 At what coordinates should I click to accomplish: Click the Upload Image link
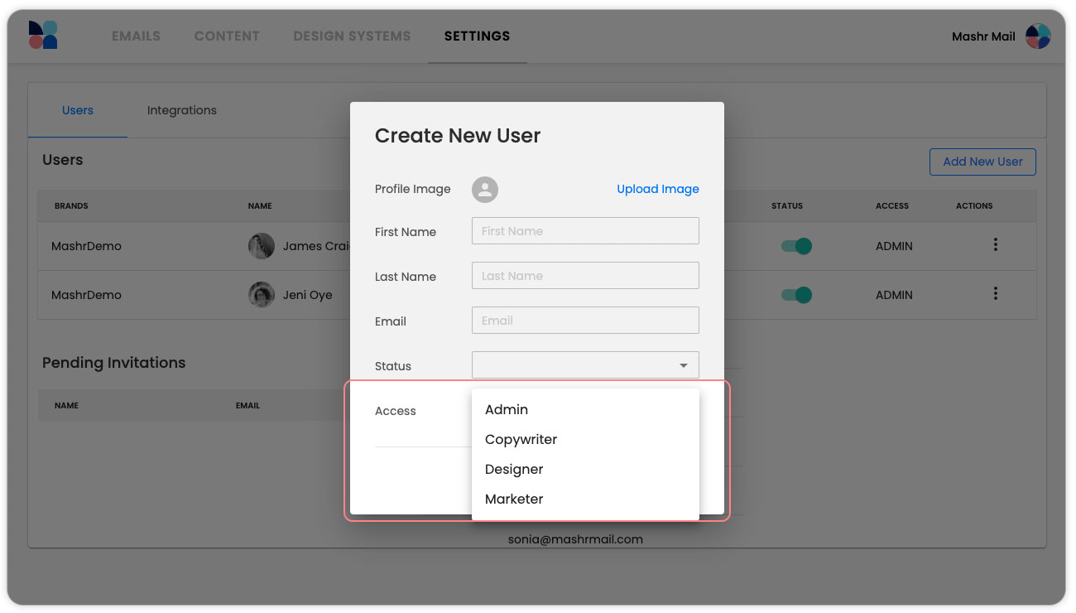[x=657, y=189]
